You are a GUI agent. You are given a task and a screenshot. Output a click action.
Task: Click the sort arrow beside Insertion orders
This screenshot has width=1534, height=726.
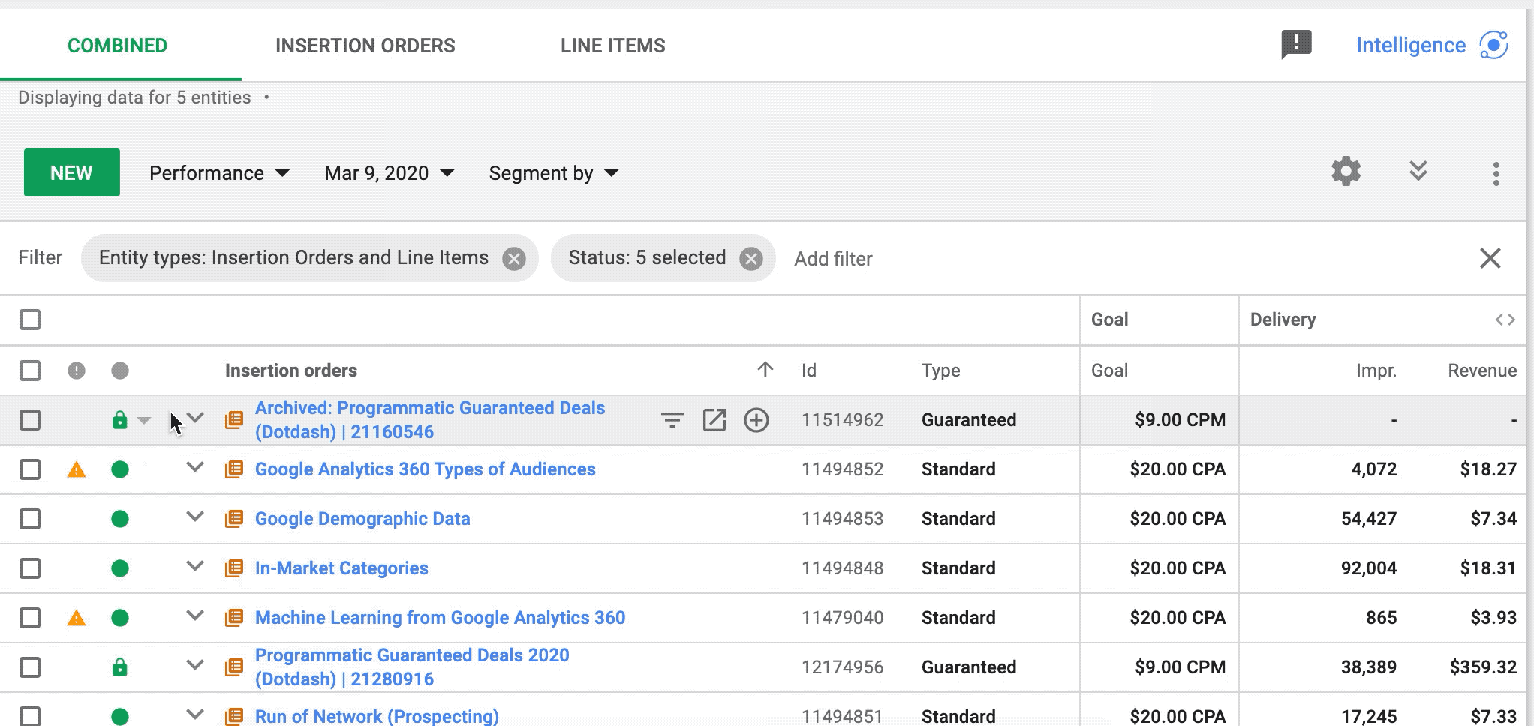click(x=765, y=370)
